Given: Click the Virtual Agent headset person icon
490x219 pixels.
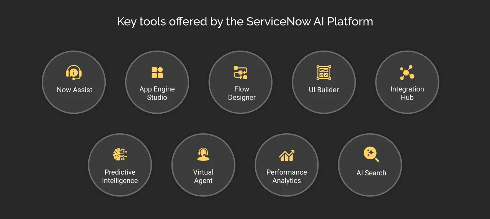Looking at the screenshot, I should point(203,154).
